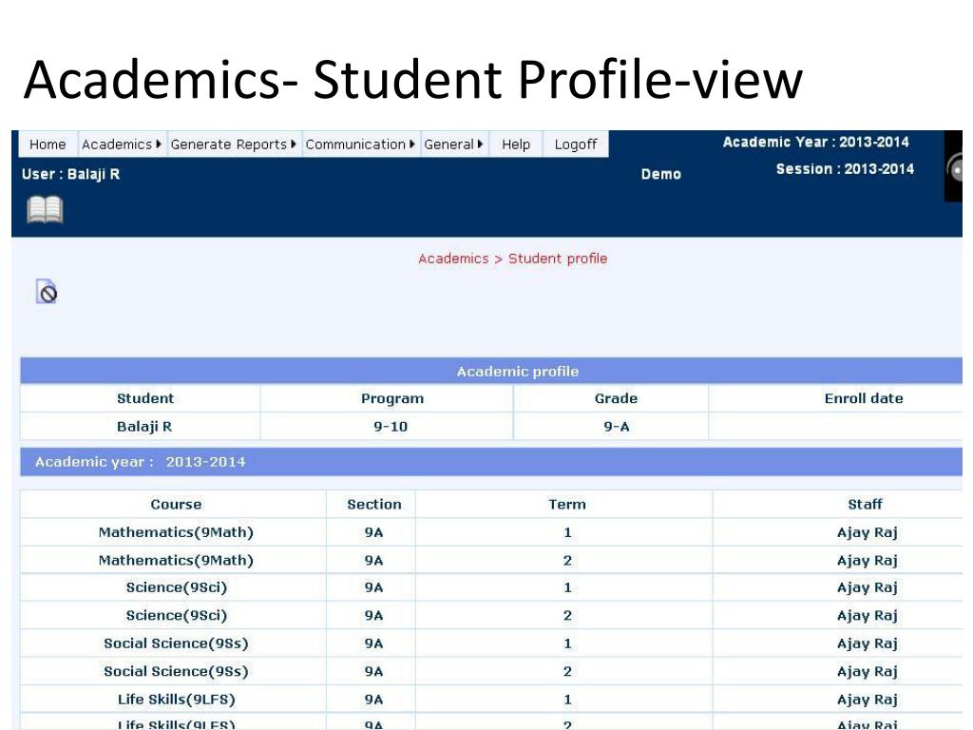Expand the General menu arrow
Screen dimensions: 973x730
point(480,144)
